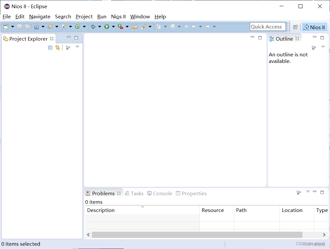Screen dimensions: 330x249
Task: Click the New wizard toolbar icon
Action: (6, 27)
